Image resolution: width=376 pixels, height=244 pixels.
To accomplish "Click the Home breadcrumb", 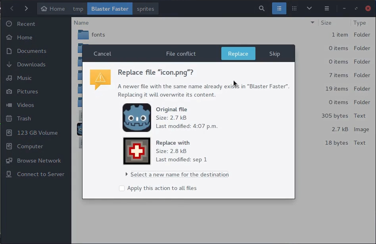I will (53, 9).
